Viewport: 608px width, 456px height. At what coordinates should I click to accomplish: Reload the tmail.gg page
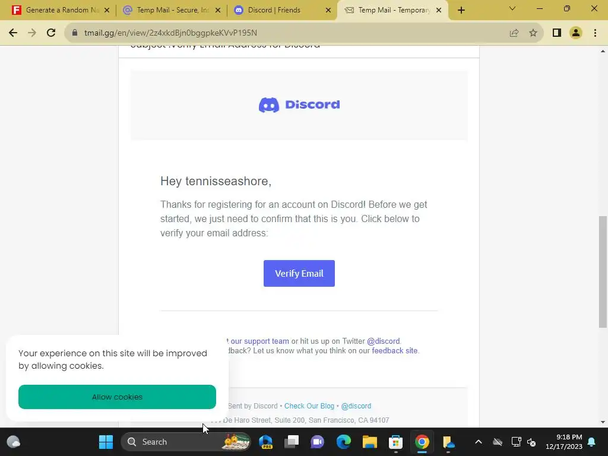(51, 33)
